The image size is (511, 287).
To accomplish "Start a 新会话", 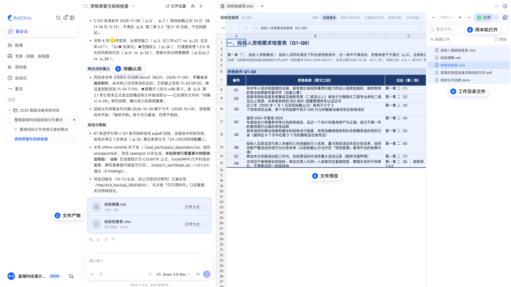I will 41,31.
